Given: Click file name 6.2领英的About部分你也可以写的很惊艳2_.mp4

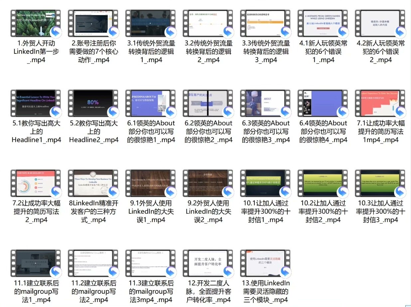Looking at the screenshot, I should 208,132.
